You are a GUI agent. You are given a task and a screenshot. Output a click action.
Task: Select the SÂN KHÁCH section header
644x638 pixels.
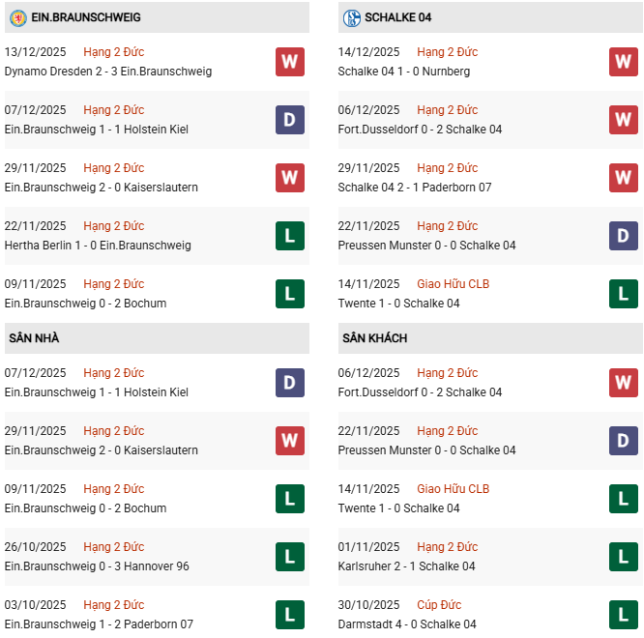[x=374, y=338]
